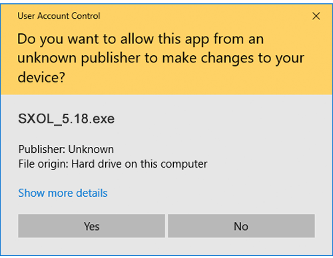Screen dimensions: 333x258
Task: Click the heading line starting with Do you want
Action: [141, 39]
